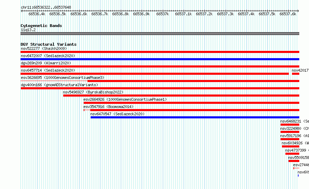Select nsv6470547 (Sedlazeck2020) label

click(117, 114)
